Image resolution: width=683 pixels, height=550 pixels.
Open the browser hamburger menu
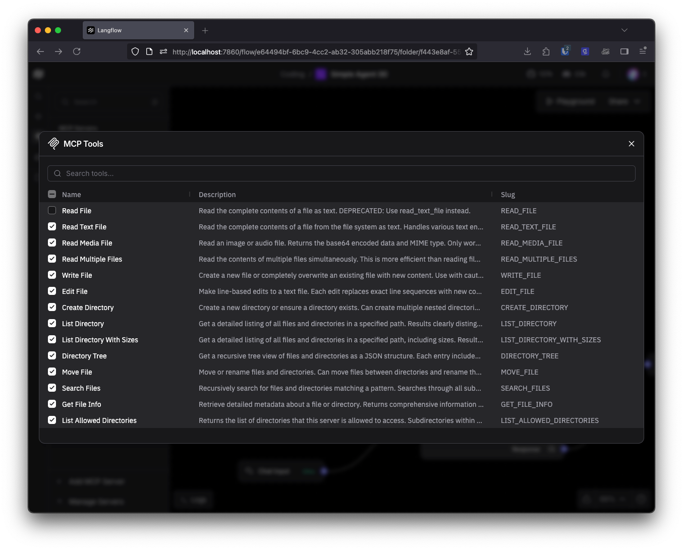click(643, 51)
